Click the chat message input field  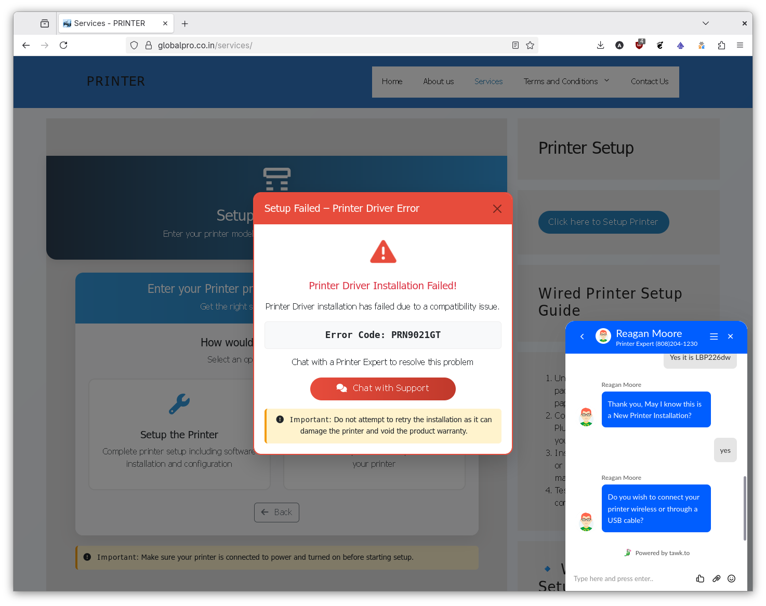point(631,578)
